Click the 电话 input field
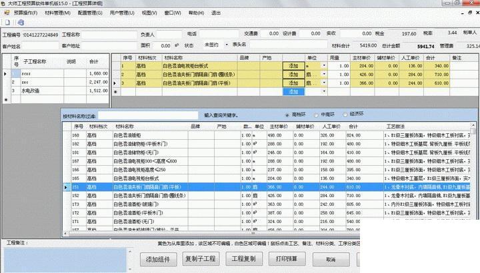Image resolution: width=480 pixels, height=273 pixels. (219, 34)
